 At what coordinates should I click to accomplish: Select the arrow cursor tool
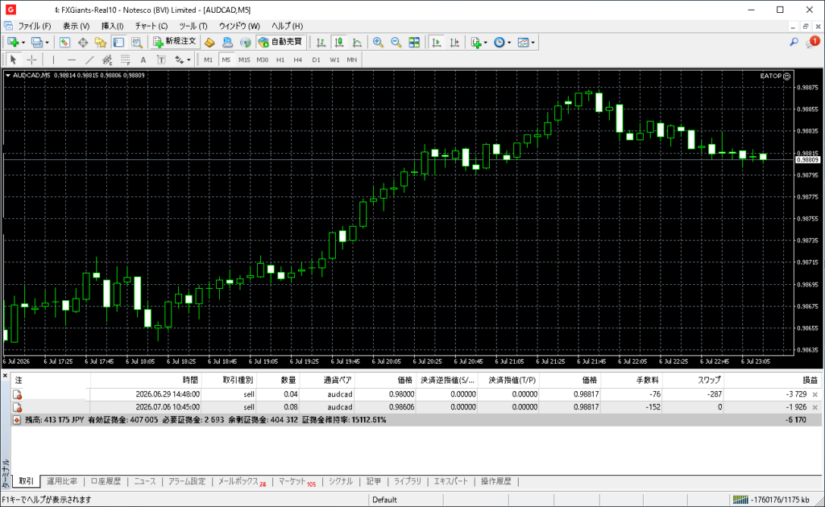[14, 60]
